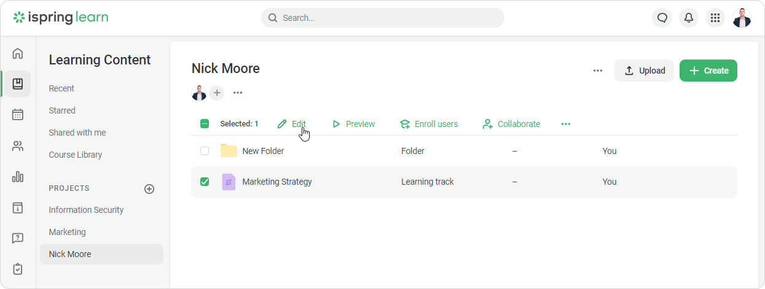Open the calendar icon in sidebar
The width and height of the screenshot is (765, 289).
coord(18,114)
